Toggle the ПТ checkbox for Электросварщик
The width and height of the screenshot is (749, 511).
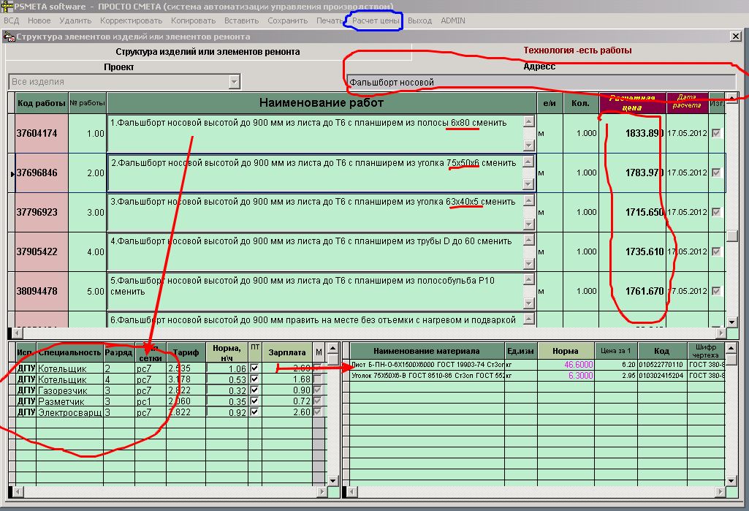point(254,413)
